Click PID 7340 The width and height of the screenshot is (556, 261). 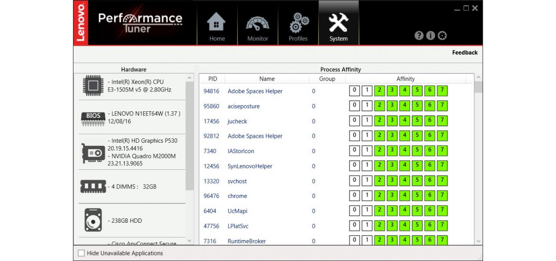tap(210, 151)
